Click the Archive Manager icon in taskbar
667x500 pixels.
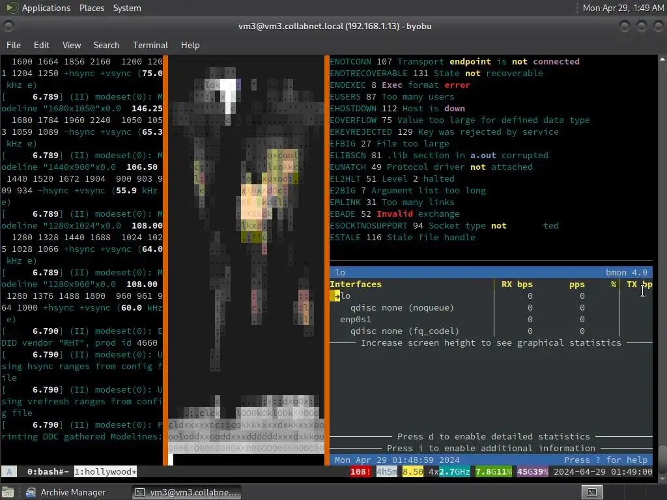(31, 492)
